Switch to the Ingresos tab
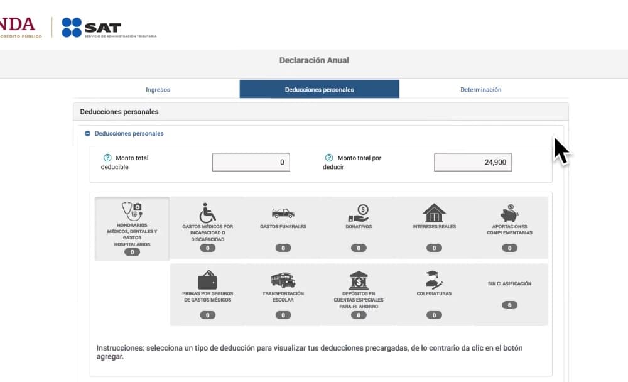The image size is (628, 382). 158,89
